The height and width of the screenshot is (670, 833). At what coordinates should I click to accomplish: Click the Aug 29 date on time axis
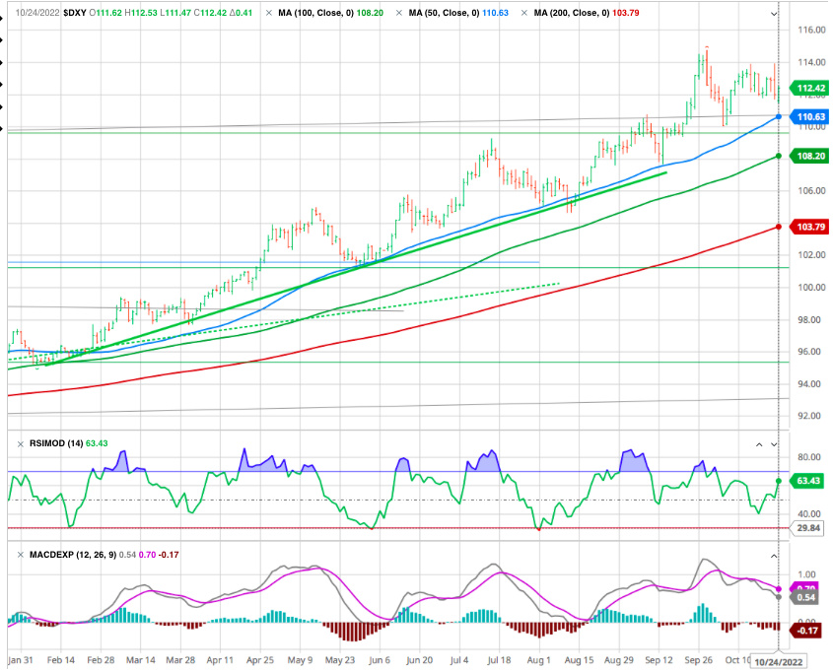pyautogui.click(x=619, y=660)
